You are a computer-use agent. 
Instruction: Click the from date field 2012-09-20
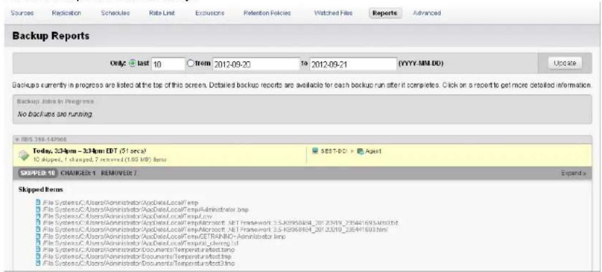click(x=255, y=65)
